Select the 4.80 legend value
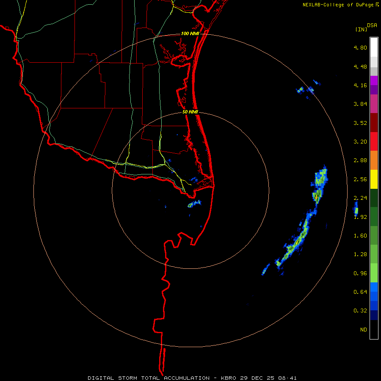Image resolution: width=381 pixels, height=381 pixels. click(360, 47)
